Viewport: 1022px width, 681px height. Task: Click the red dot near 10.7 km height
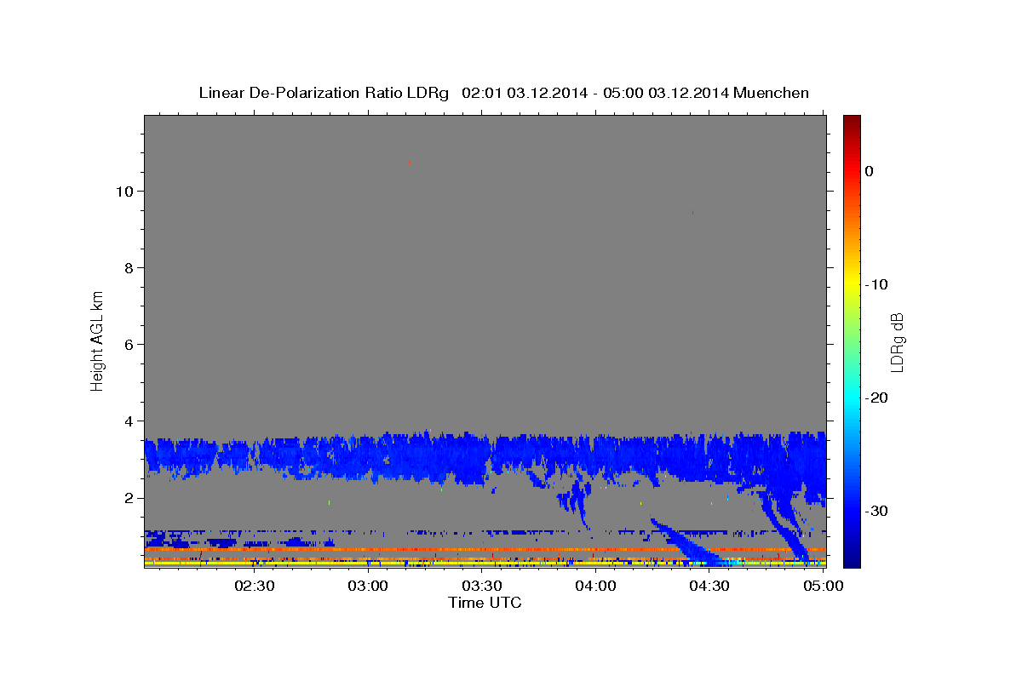click(410, 163)
